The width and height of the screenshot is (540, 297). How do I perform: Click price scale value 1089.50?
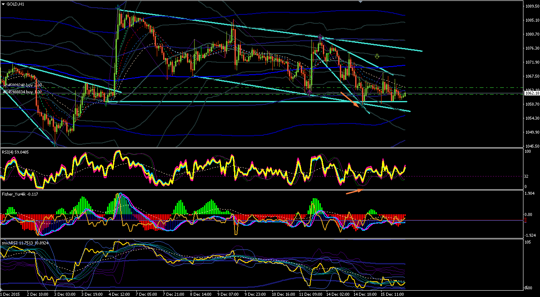pos(532,6)
